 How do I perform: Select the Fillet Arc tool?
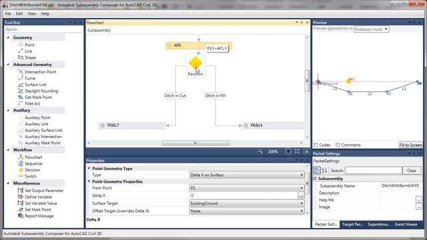[29, 103]
